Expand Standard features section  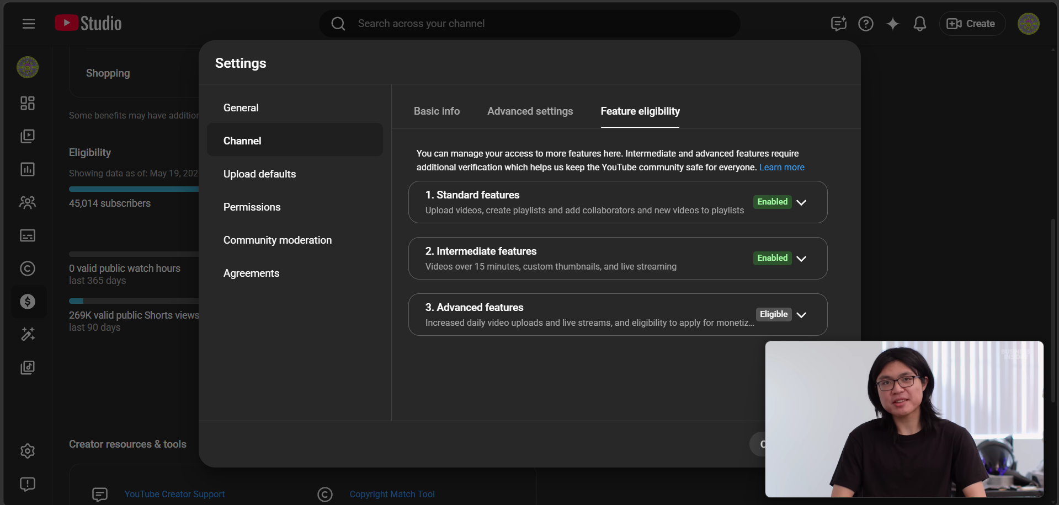pyautogui.click(x=801, y=202)
